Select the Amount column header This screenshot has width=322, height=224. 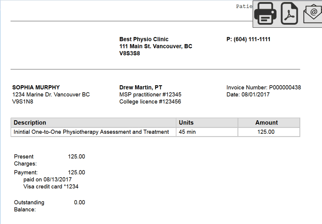(266, 123)
